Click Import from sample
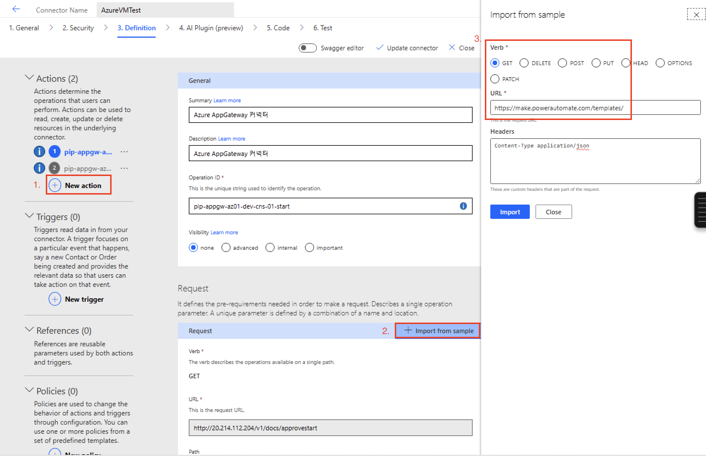 [x=438, y=331]
